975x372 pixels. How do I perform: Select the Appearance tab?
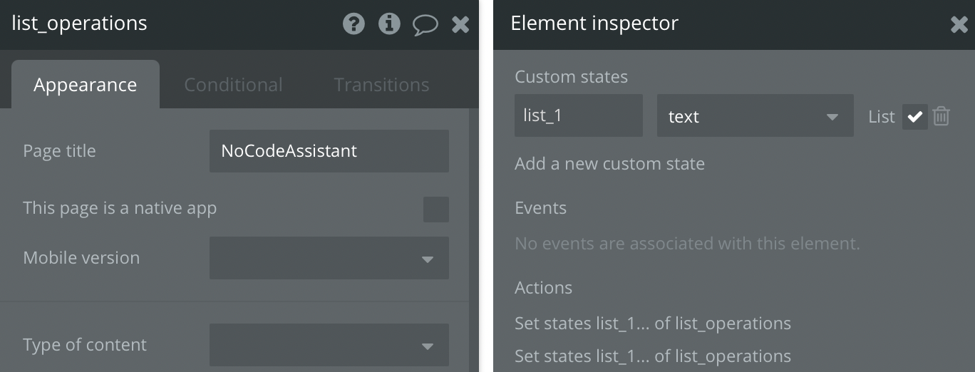86,84
